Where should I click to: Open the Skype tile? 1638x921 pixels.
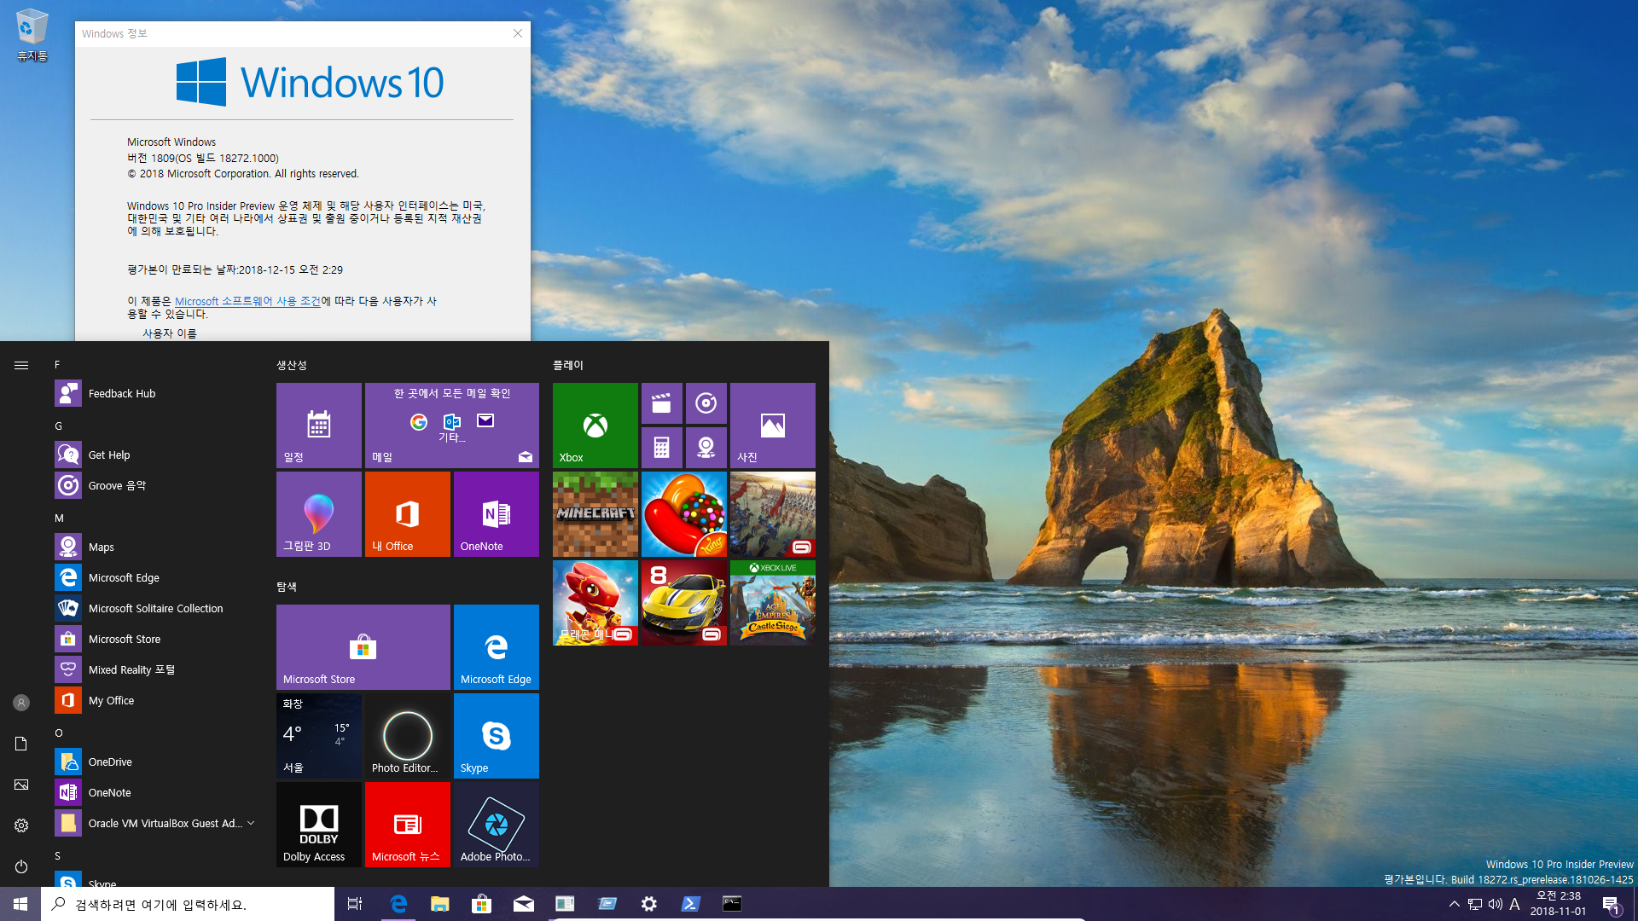tap(497, 736)
